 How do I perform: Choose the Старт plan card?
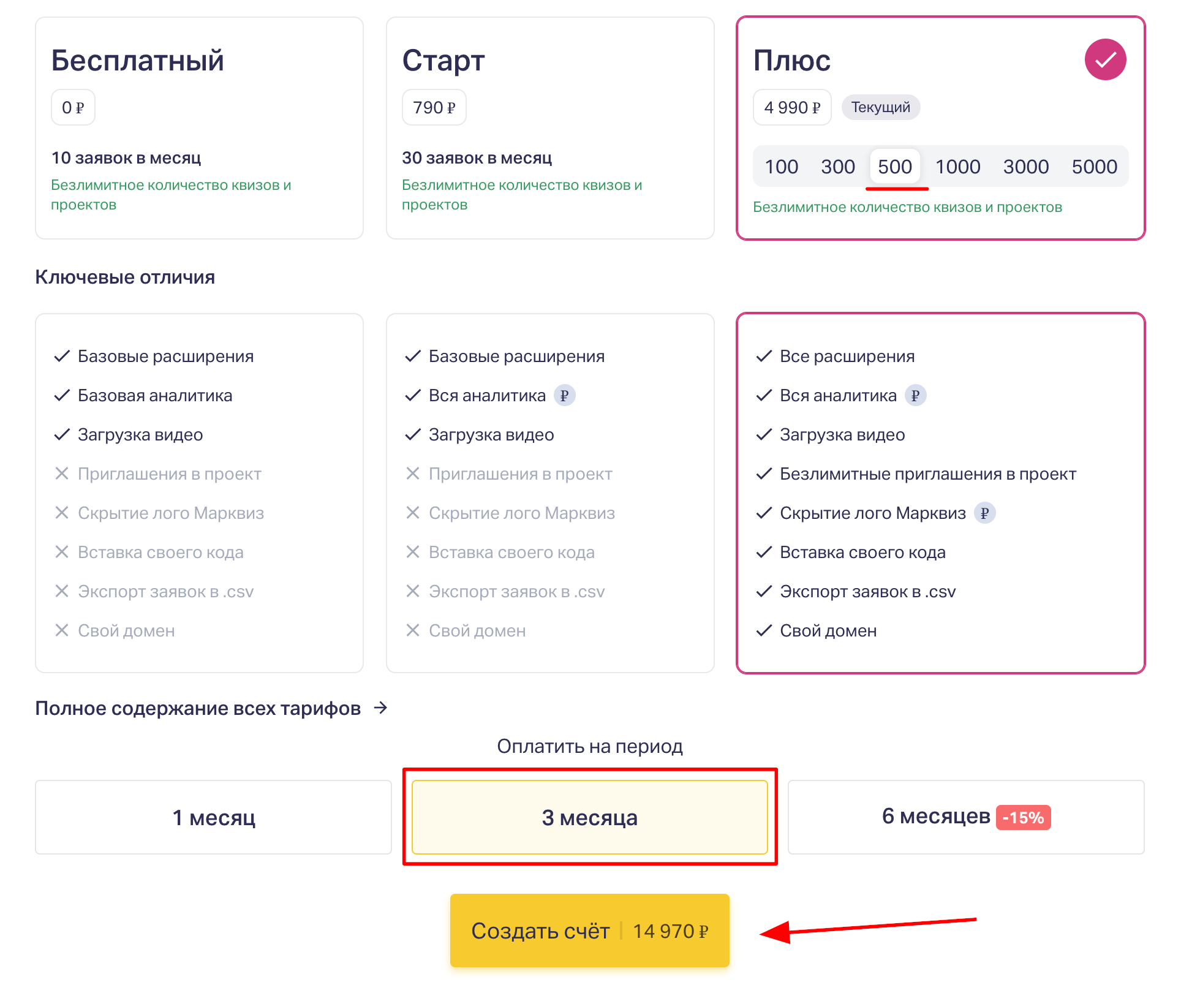550,127
